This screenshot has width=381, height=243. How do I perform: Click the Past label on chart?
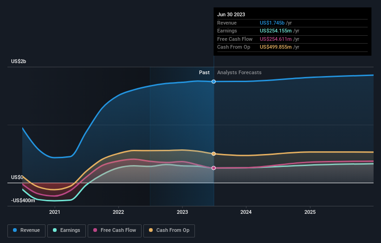[204, 72]
